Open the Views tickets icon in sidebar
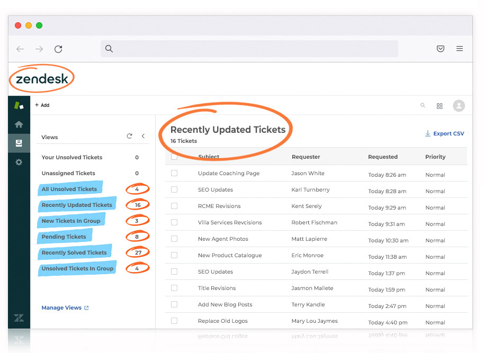Image resolution: width=484 pixels, height=353 pixels. [19, 143]
